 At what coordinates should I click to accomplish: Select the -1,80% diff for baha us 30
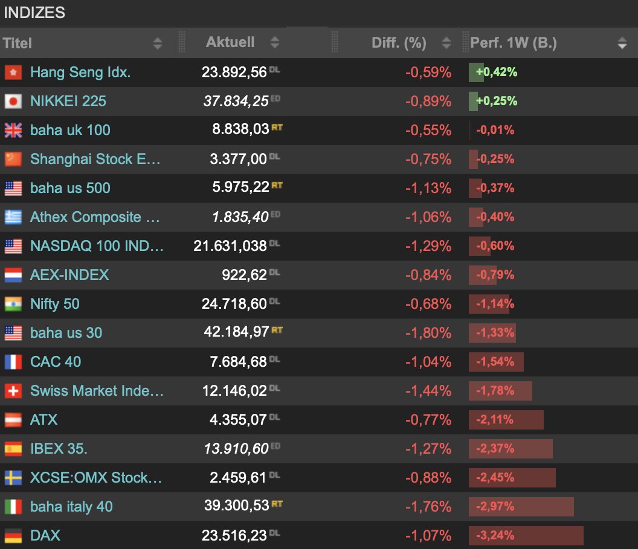428,333
